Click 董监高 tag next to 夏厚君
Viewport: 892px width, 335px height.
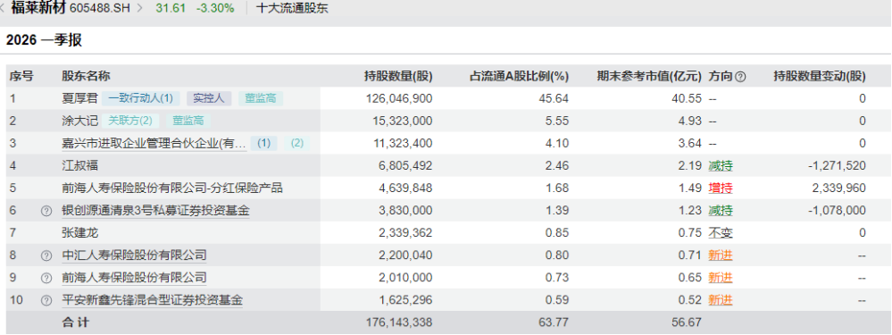(x=261, y=98)
